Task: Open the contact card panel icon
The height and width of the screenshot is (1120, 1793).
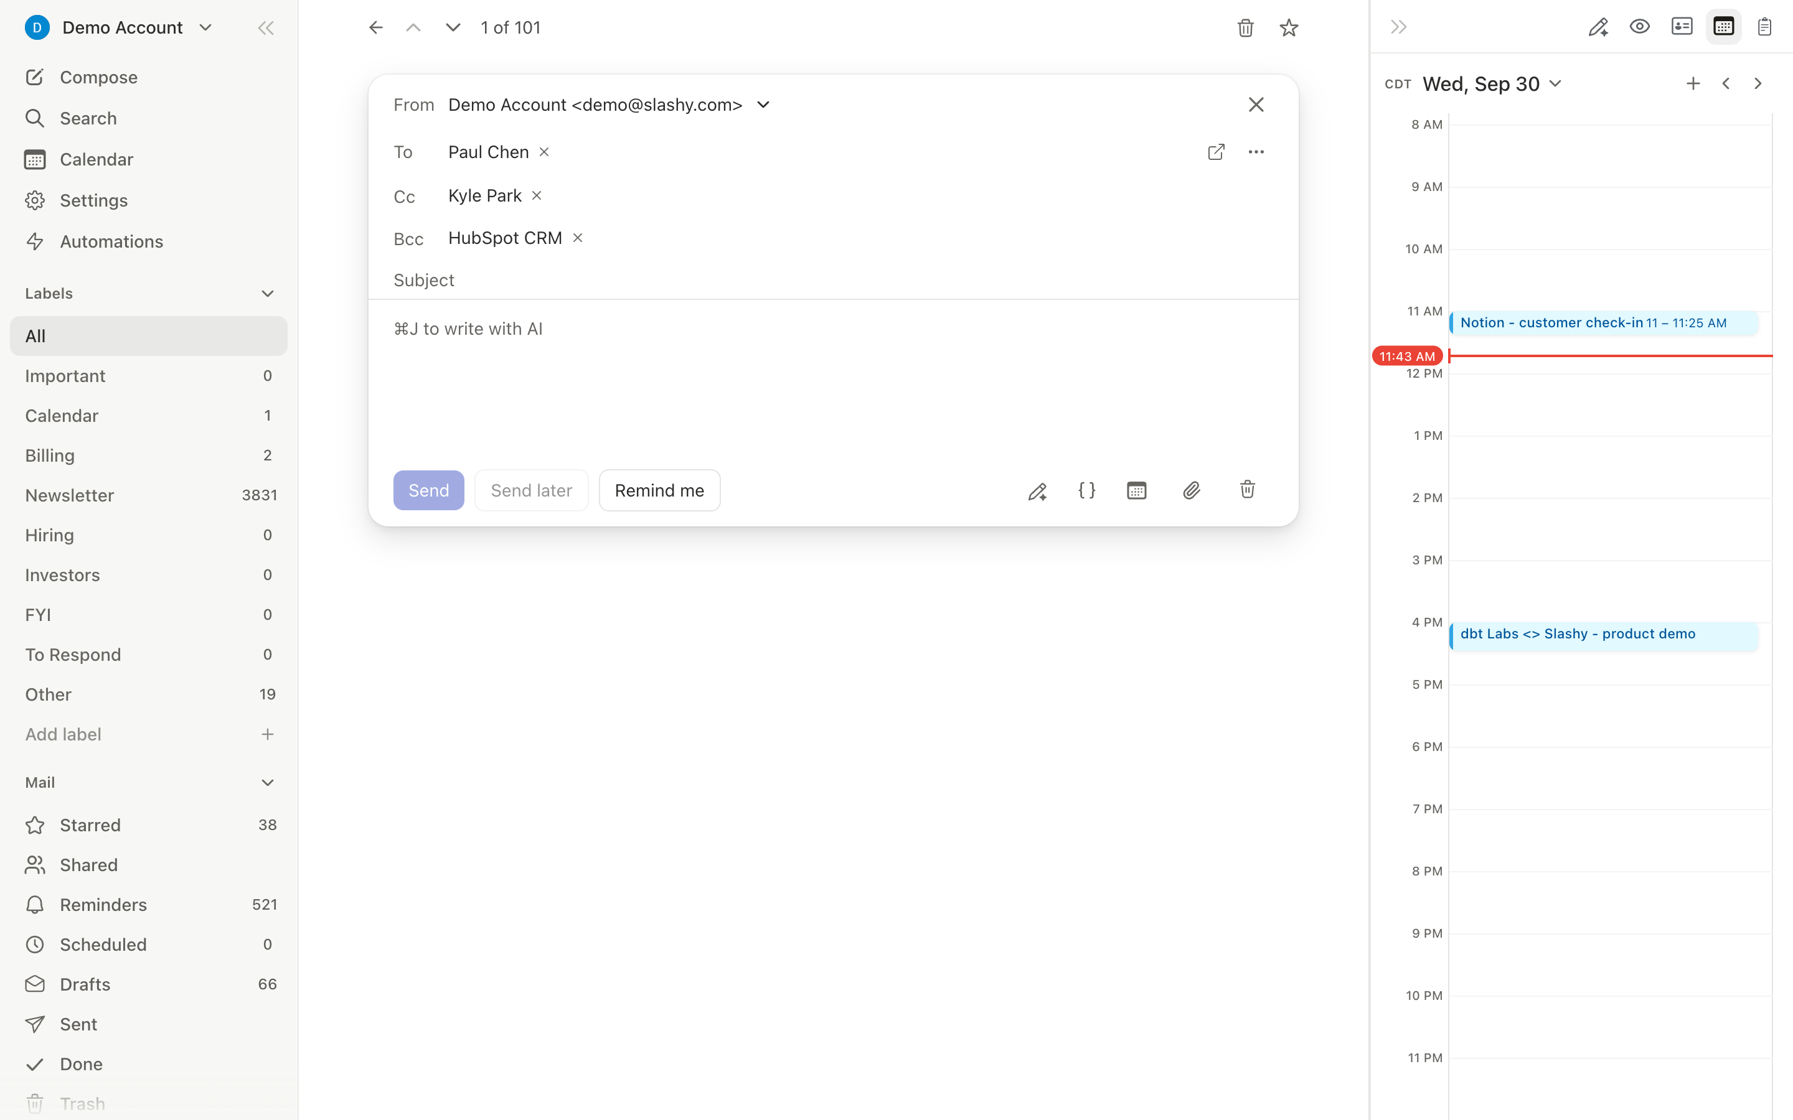Action: tap(1682, 27)
